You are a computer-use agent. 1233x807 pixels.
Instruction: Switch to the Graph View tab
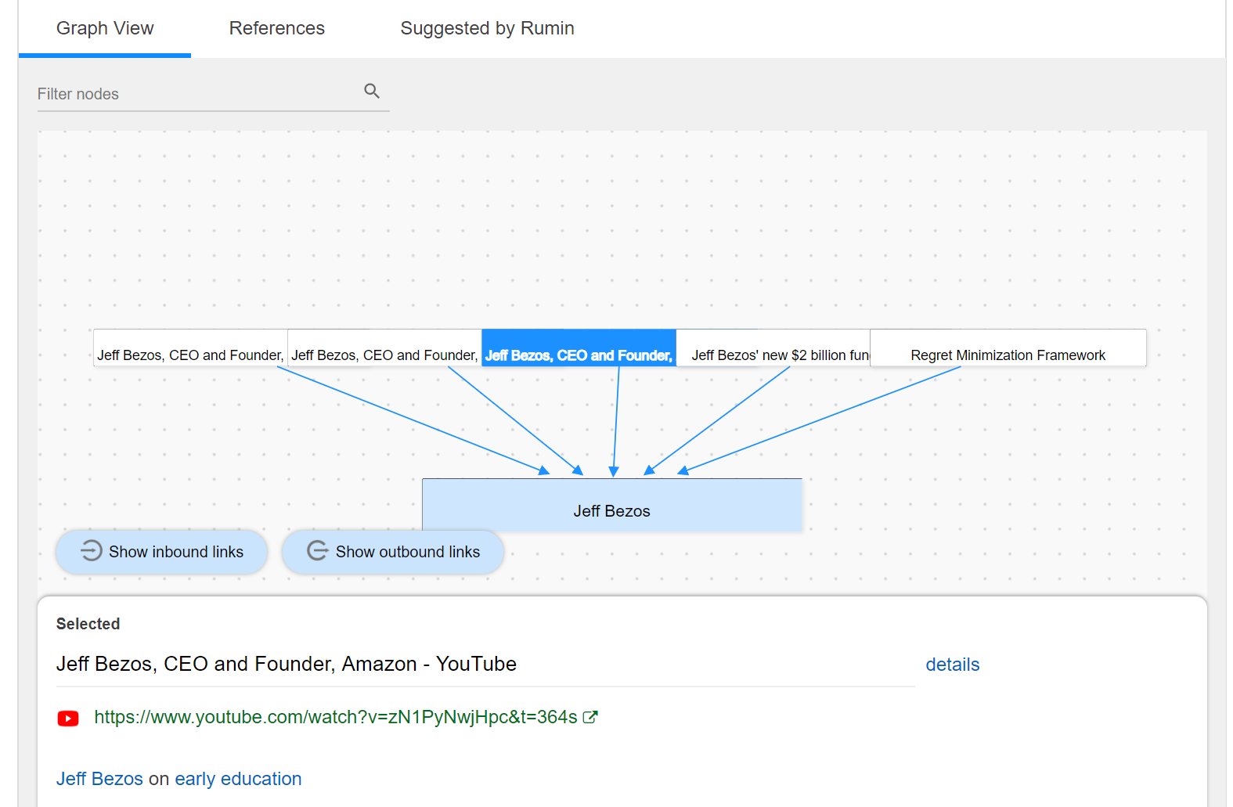(105, 29)
